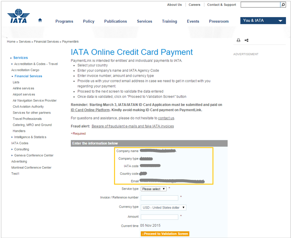The image size is (291, 238).
Task: Open Accreditation Cargo sidebar link
Action: 25,70
